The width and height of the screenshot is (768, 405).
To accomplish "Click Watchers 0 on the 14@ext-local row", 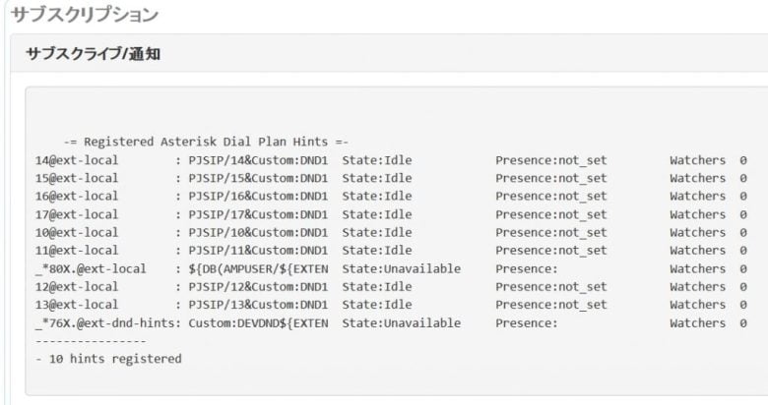I will point(708,160).
